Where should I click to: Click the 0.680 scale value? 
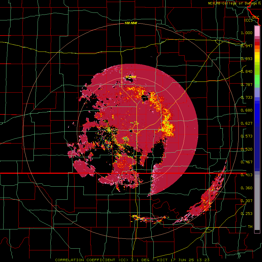point(247,110)
